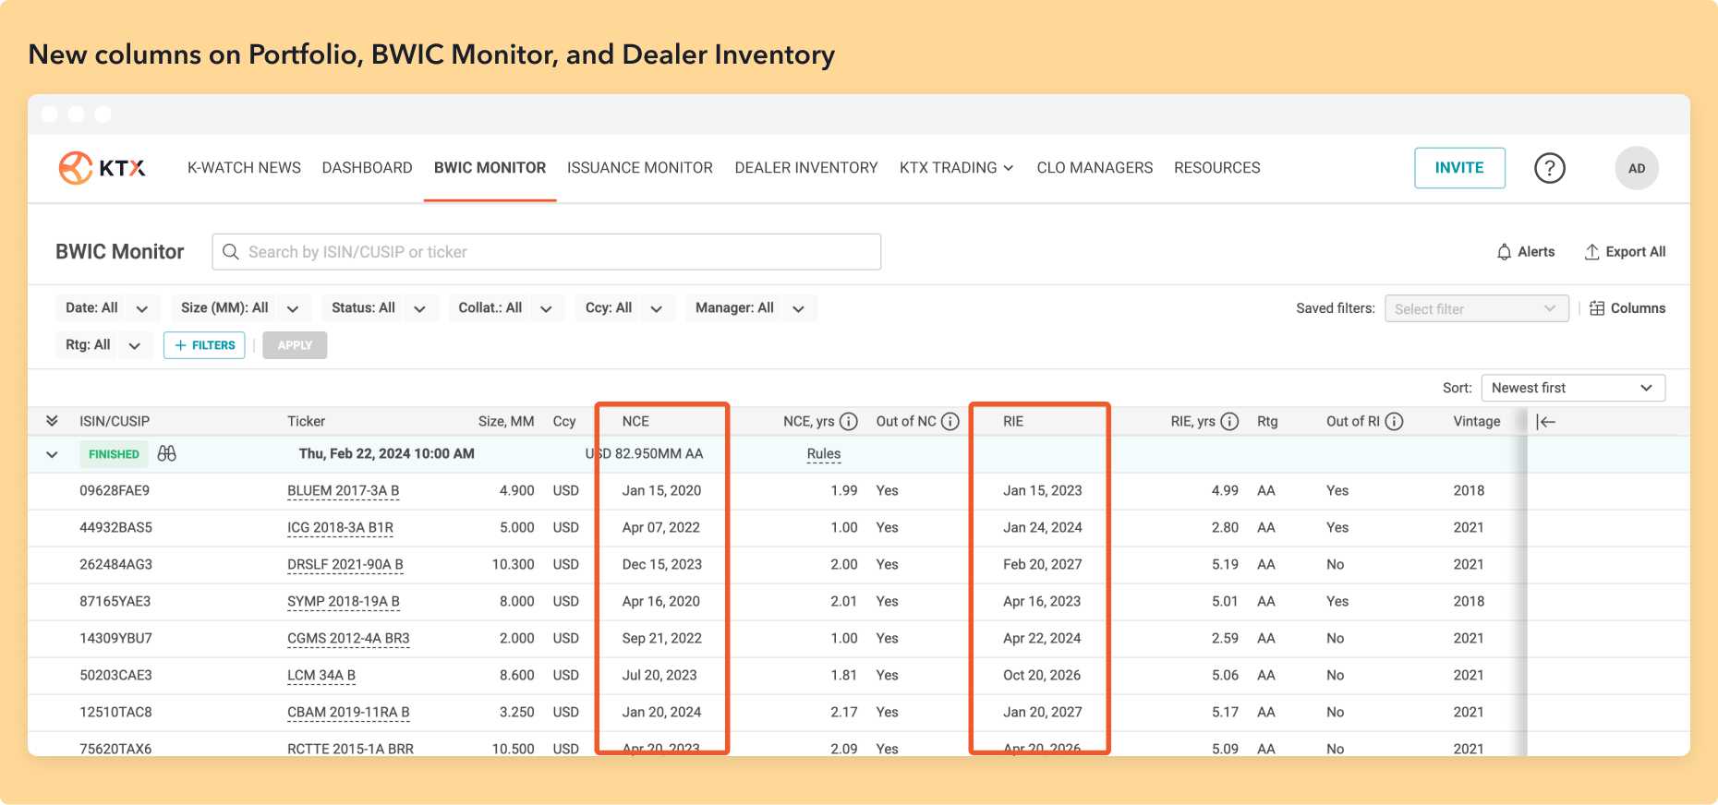
Task: Open the Collat.: All dropdown
Action: (x=505, y=308)
